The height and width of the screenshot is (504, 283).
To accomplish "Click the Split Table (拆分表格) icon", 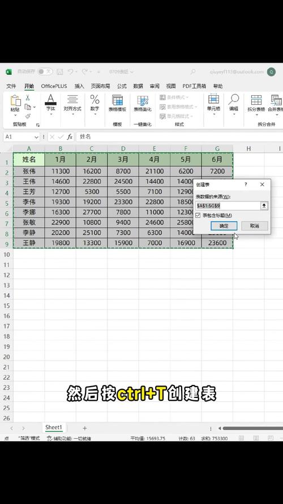I will point(256,100).
